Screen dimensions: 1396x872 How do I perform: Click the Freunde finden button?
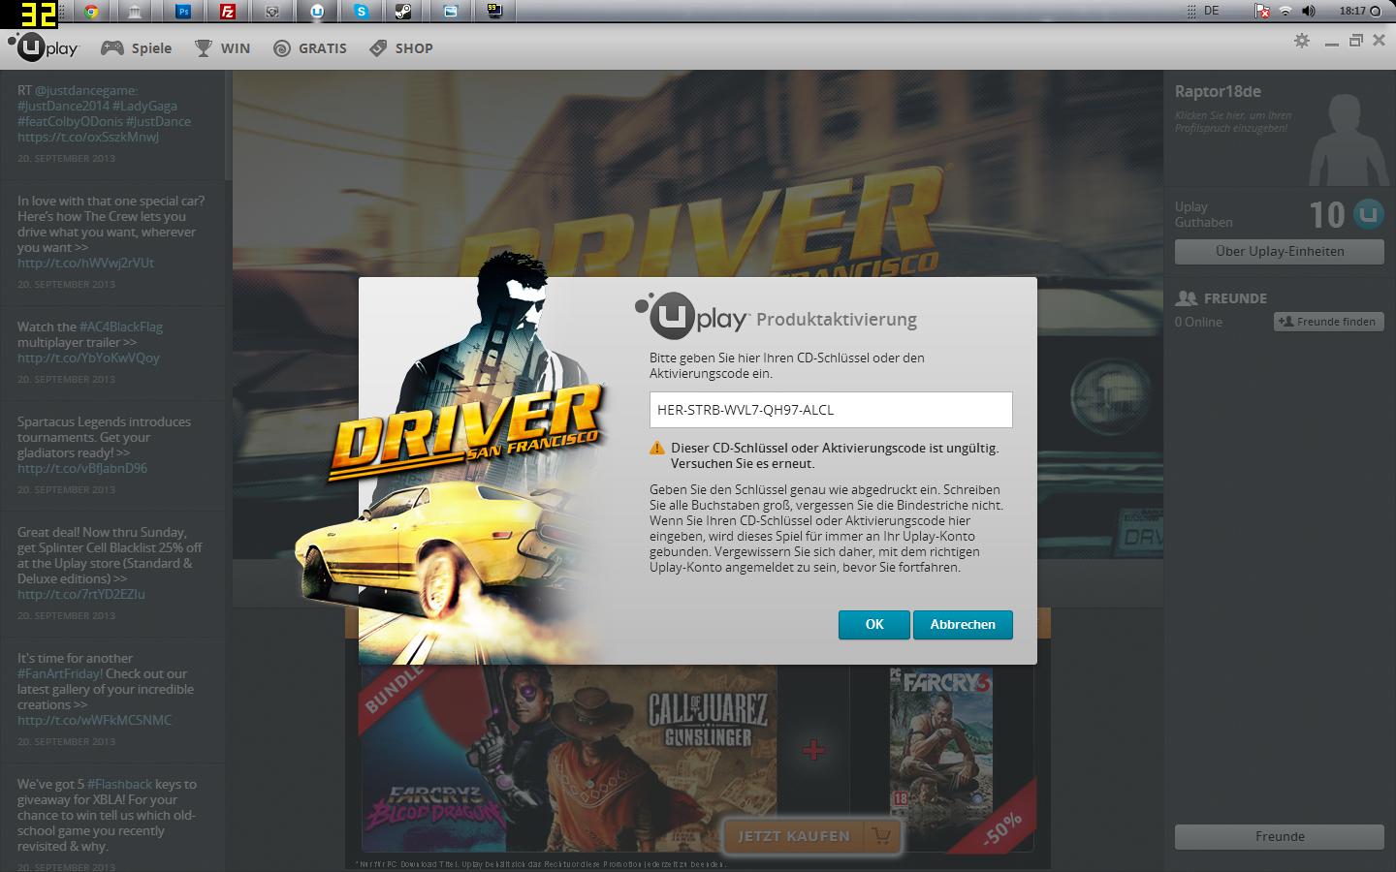[x=1328, y=322]
